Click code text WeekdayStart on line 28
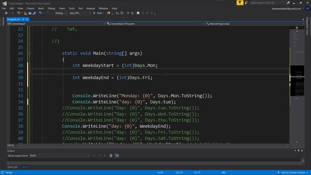The height and width of the screenshot is (175, 311). click(x=98, y=66)
